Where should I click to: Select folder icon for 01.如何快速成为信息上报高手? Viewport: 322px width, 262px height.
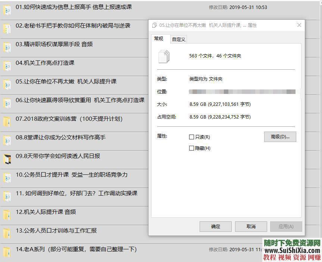point(7,10)
